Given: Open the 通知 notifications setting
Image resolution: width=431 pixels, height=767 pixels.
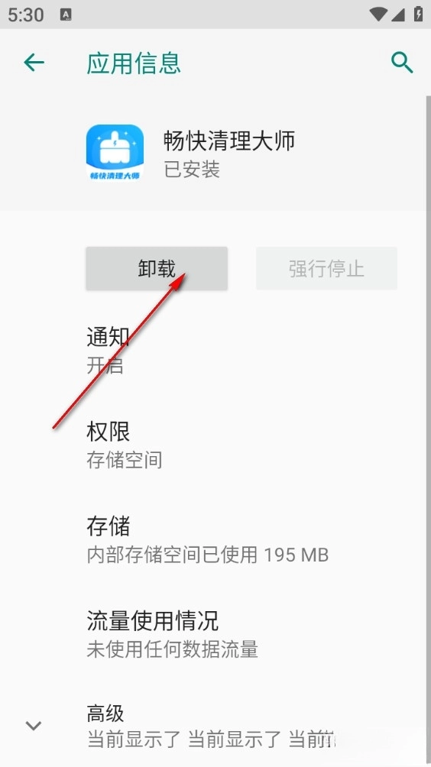Looking at the screenshot, I should [215, 350].
